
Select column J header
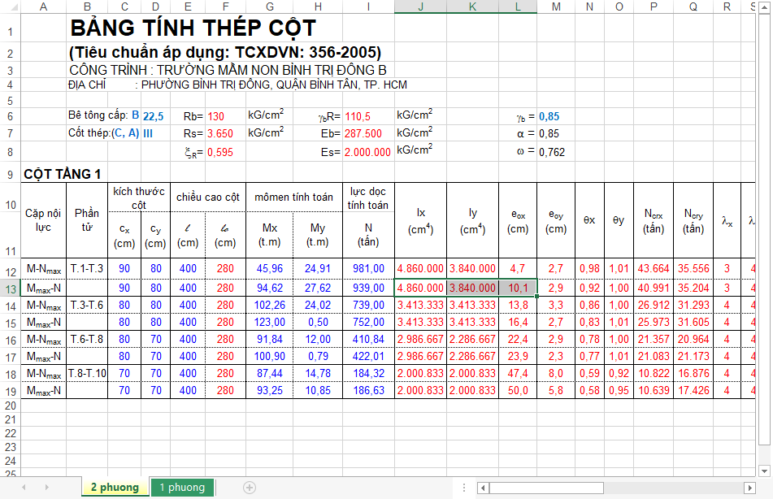point(419,8)
